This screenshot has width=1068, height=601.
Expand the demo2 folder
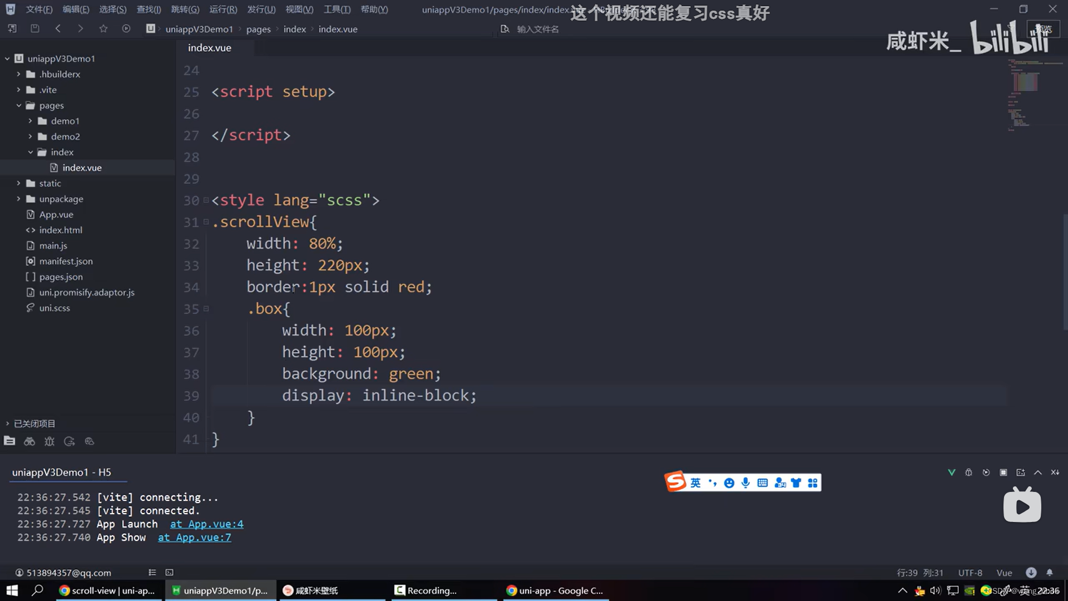pos(30,136)
